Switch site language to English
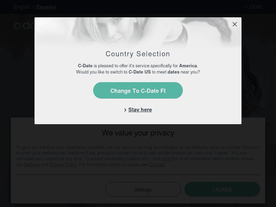The height and width of the screenshot is (207, 276). coord(22,7)
